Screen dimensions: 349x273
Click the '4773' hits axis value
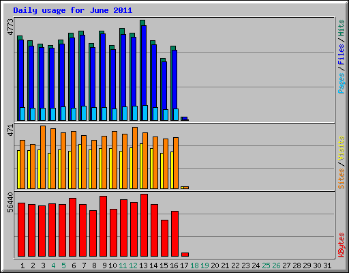point(10,27)
